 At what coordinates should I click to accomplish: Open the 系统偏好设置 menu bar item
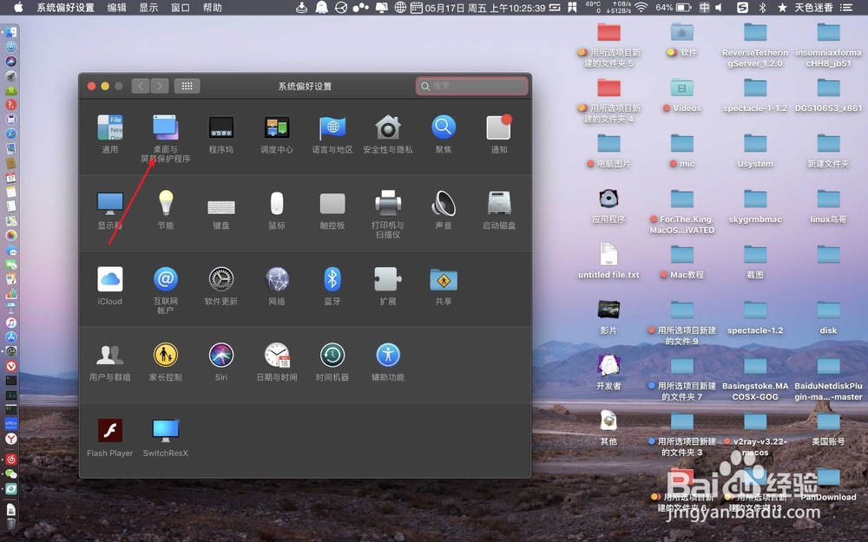tap(65, 7)
